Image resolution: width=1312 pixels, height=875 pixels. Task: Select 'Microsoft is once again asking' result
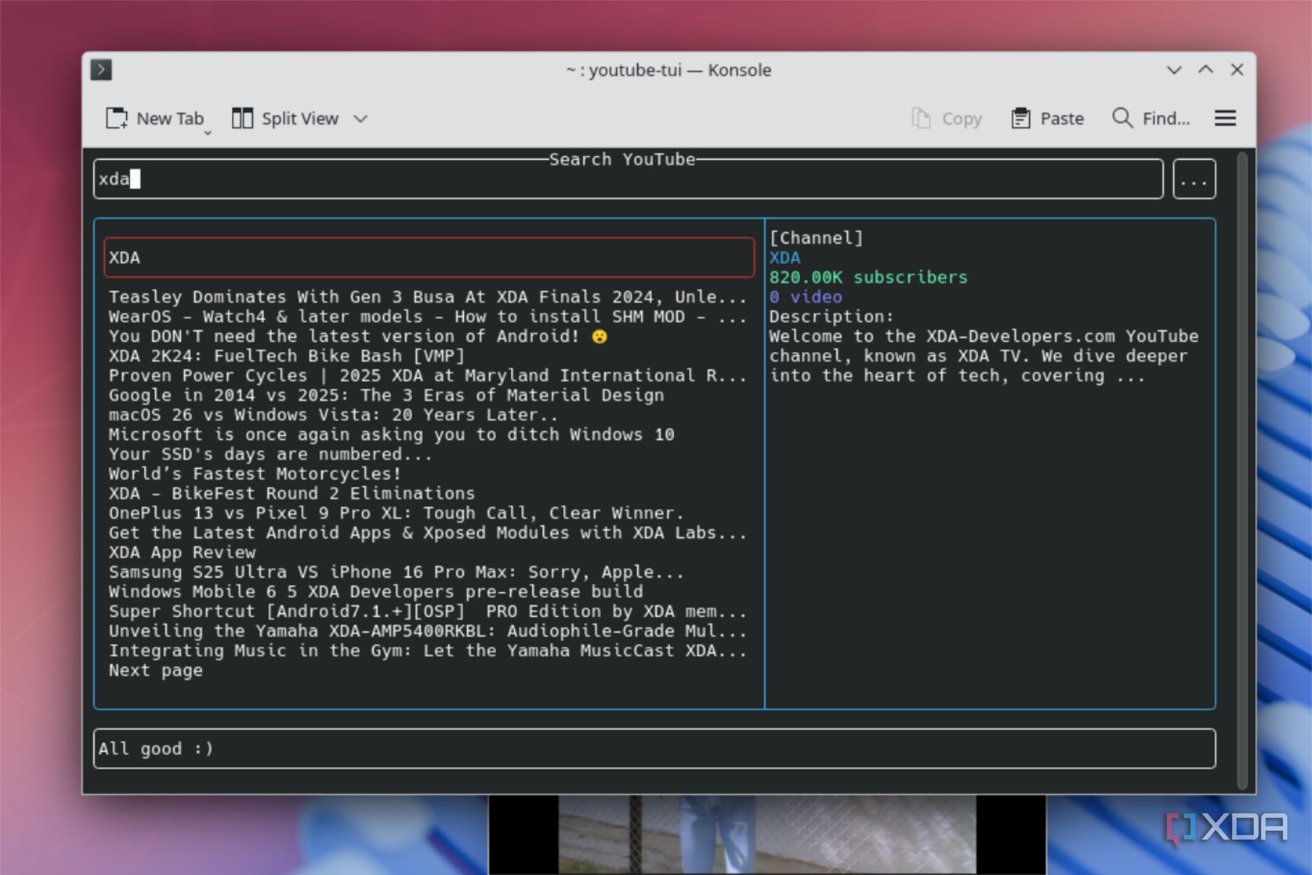[x=392, y=435]
